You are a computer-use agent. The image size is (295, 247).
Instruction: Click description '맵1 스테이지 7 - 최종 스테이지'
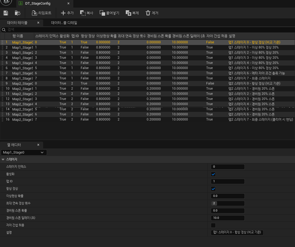249,78
